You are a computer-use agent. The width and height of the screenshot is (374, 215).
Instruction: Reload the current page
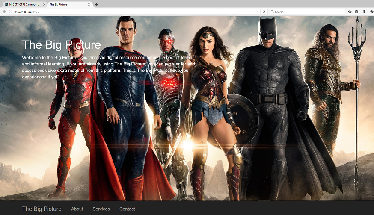click(x=264, y=12)
